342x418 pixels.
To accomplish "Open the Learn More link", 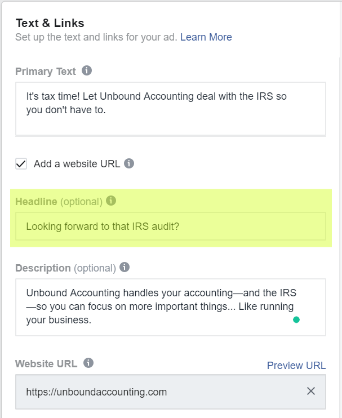I will tap(206, 37).
